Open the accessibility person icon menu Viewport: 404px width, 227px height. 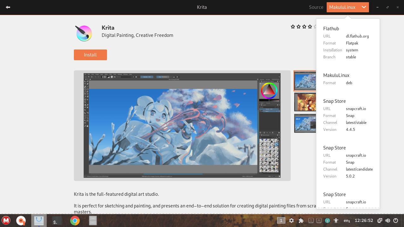tap(336, 220)
